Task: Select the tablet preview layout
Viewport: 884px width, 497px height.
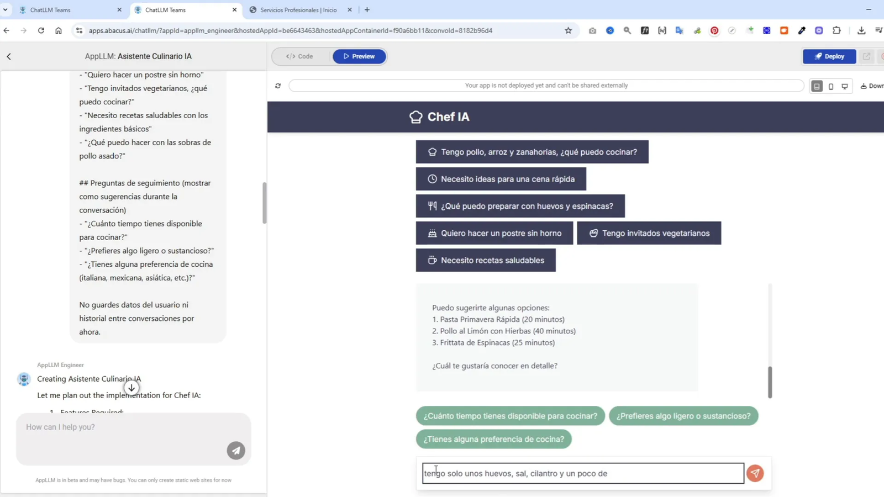Action: tap(818, 86)
